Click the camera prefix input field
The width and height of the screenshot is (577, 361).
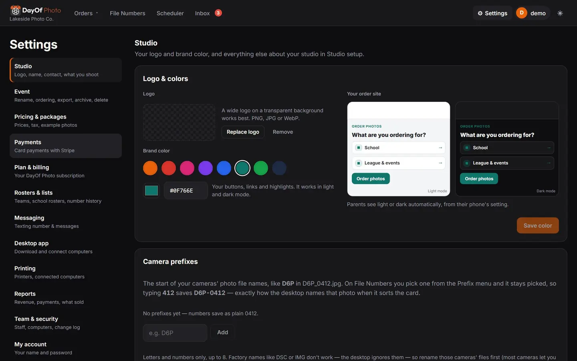point(175,333)
